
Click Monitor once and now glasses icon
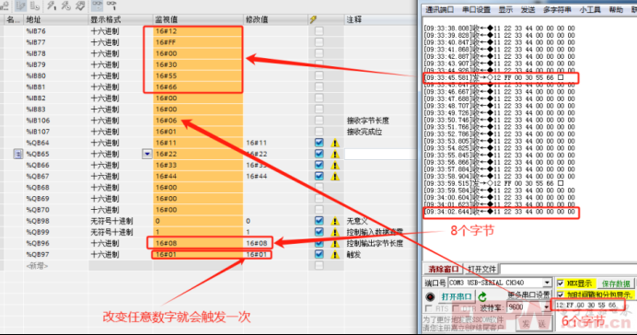tap(111, 6)
